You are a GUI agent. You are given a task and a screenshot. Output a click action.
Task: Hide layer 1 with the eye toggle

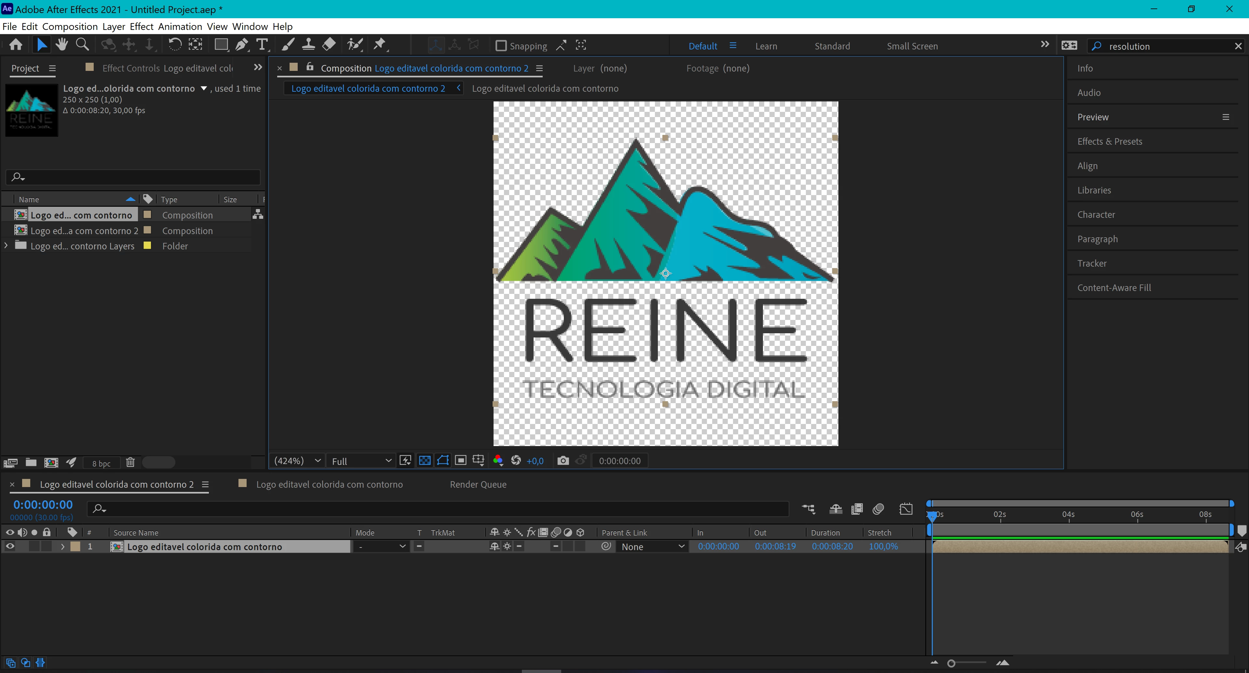10,546
